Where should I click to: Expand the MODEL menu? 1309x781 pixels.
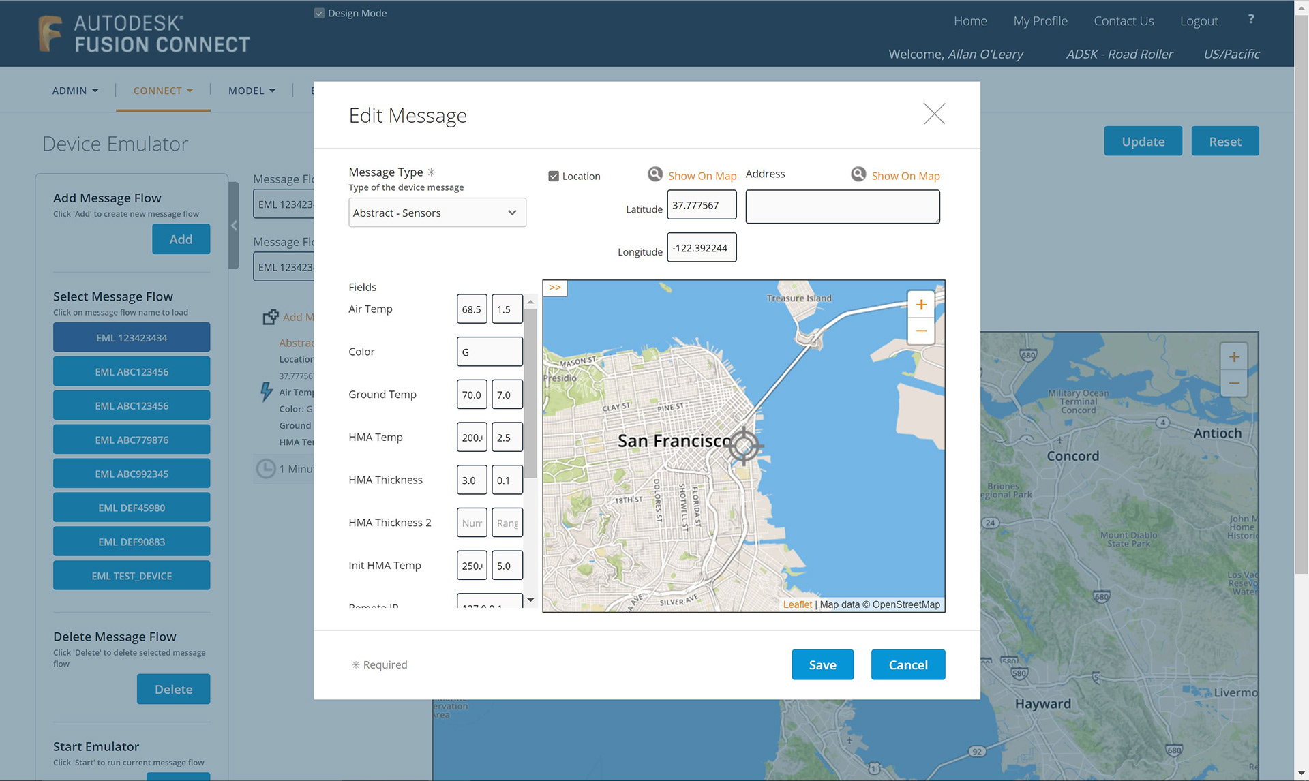252,91
